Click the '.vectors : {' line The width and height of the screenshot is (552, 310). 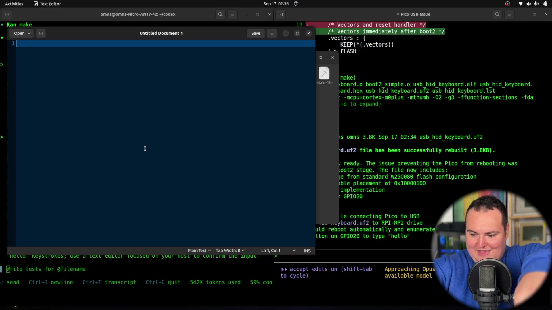tap(347, 38)
